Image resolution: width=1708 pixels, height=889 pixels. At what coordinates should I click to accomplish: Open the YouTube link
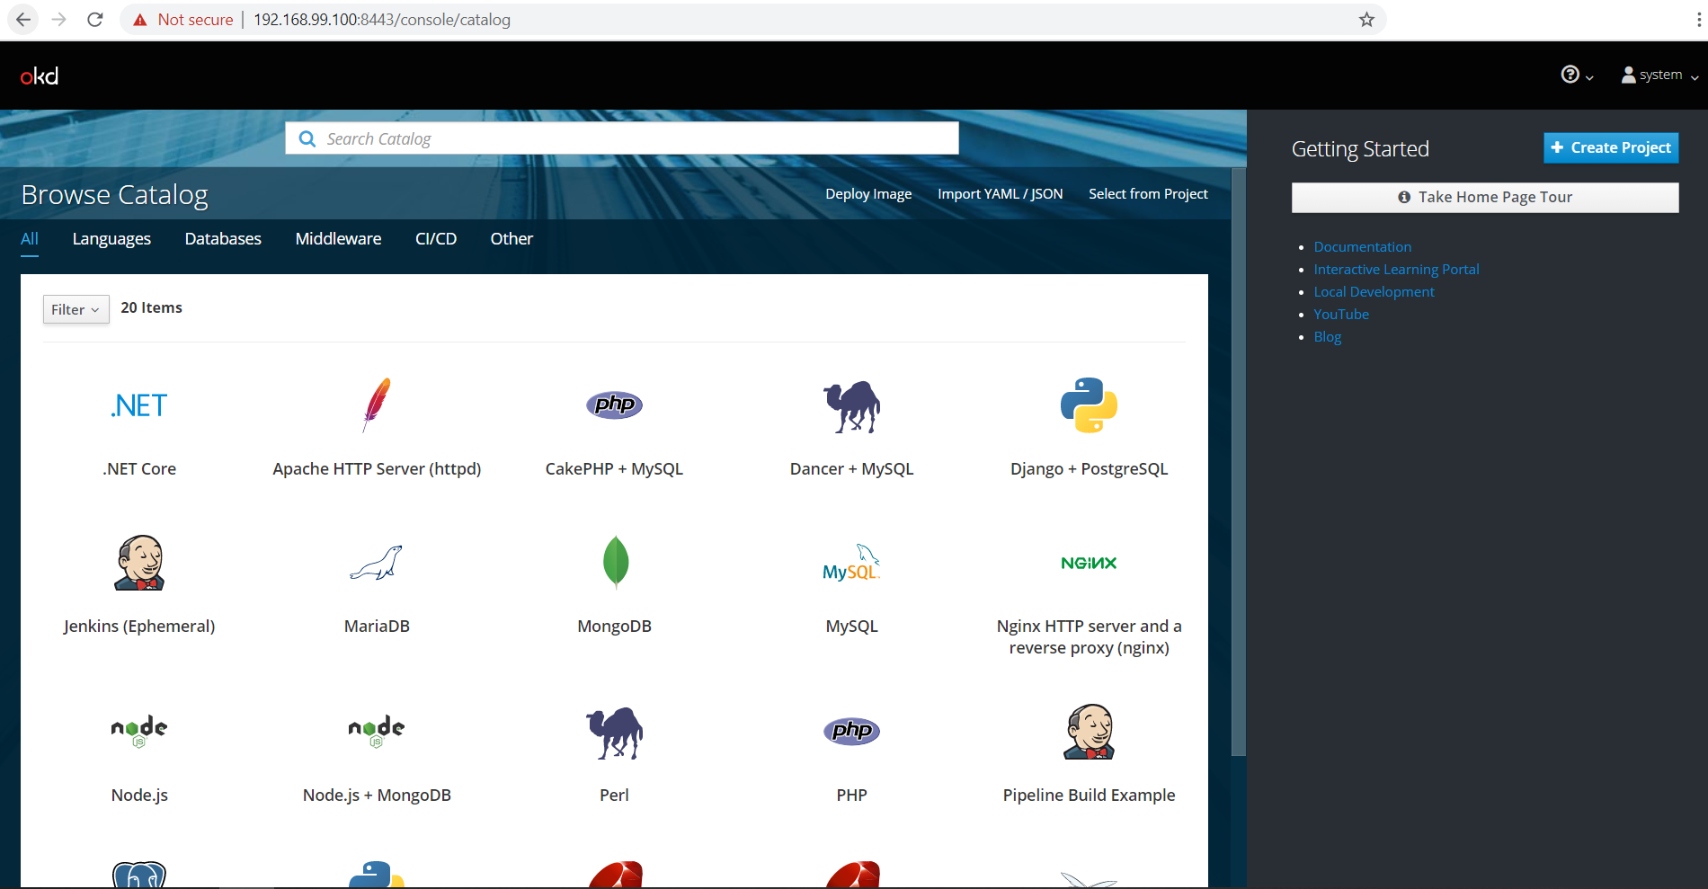[1341, 315]
